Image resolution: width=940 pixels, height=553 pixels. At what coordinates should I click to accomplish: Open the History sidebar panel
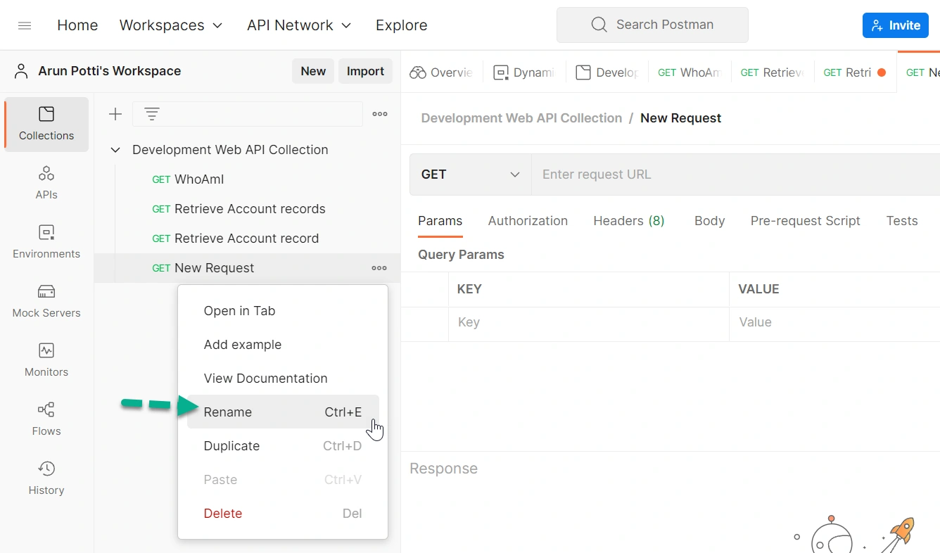[x=46, y=478]
